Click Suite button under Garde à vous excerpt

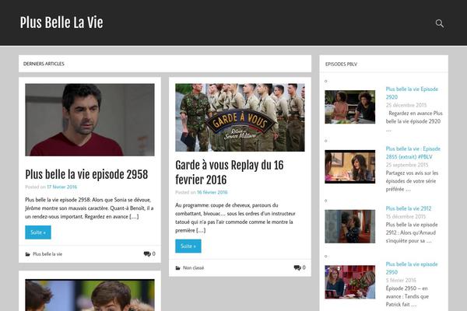tap(188, 246)
